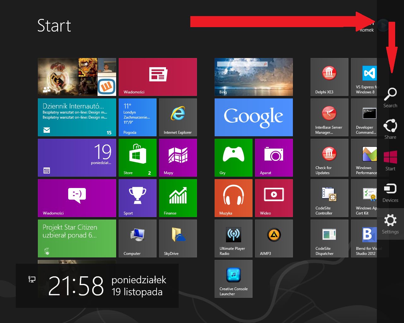Open the CodeSite Controller tile
404x323 pixels.
tap(330, 198)
